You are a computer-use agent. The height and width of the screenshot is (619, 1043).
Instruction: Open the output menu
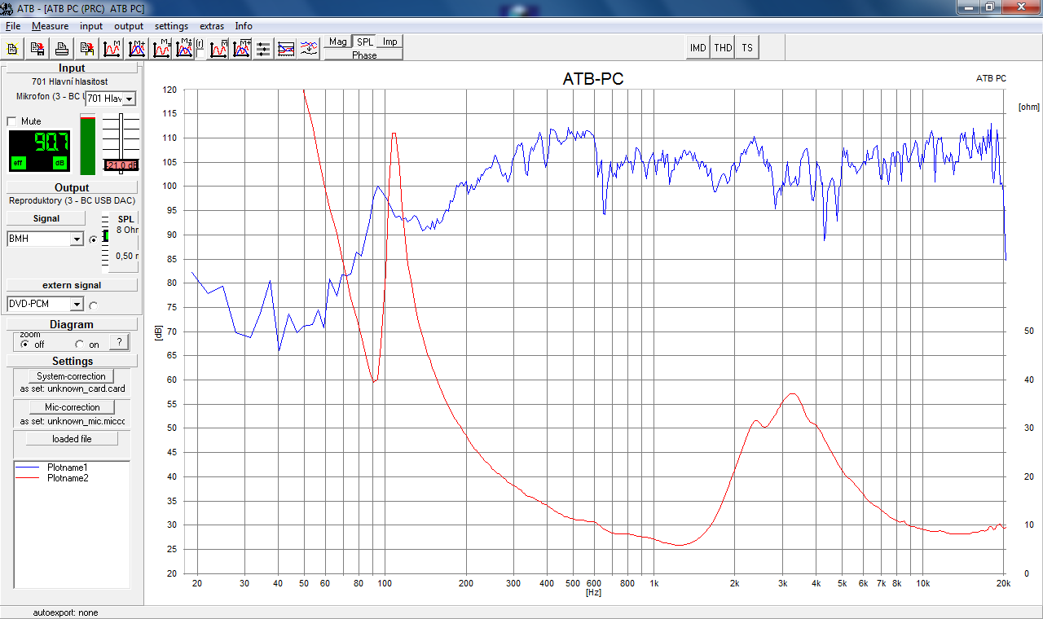coord(129,26)
